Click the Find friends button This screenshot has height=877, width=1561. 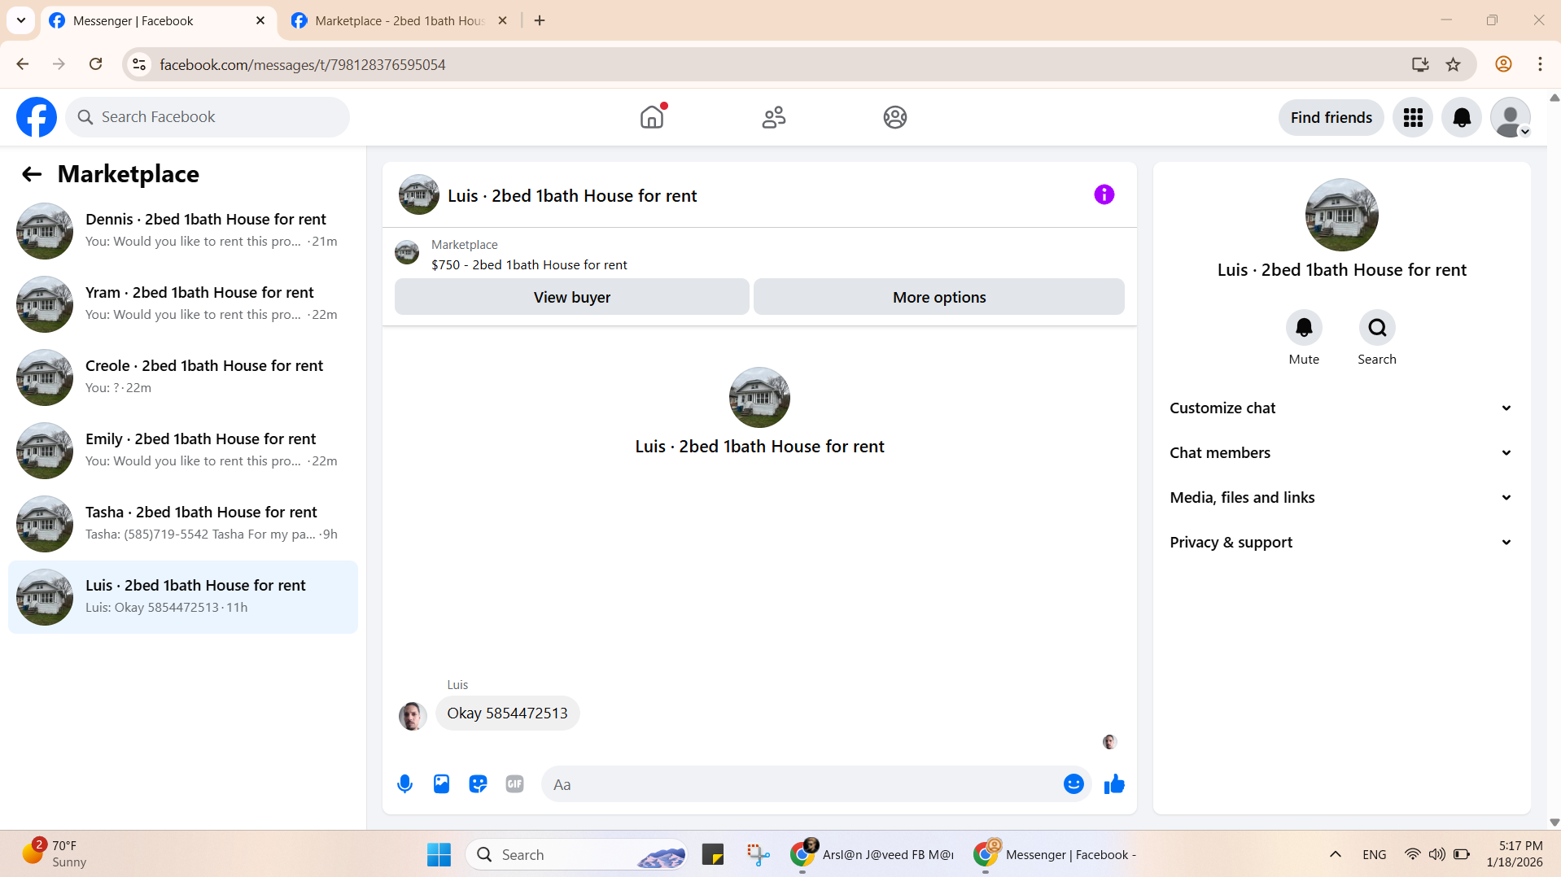(x=1331, y=117)
